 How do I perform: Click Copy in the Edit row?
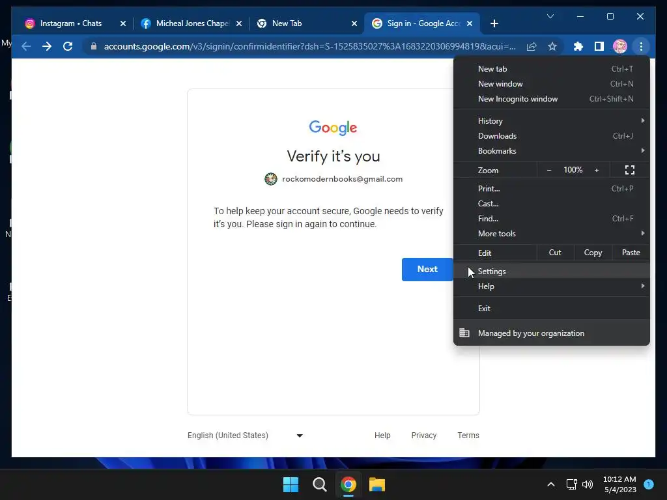pyautogui.click(x=593, y=253)
